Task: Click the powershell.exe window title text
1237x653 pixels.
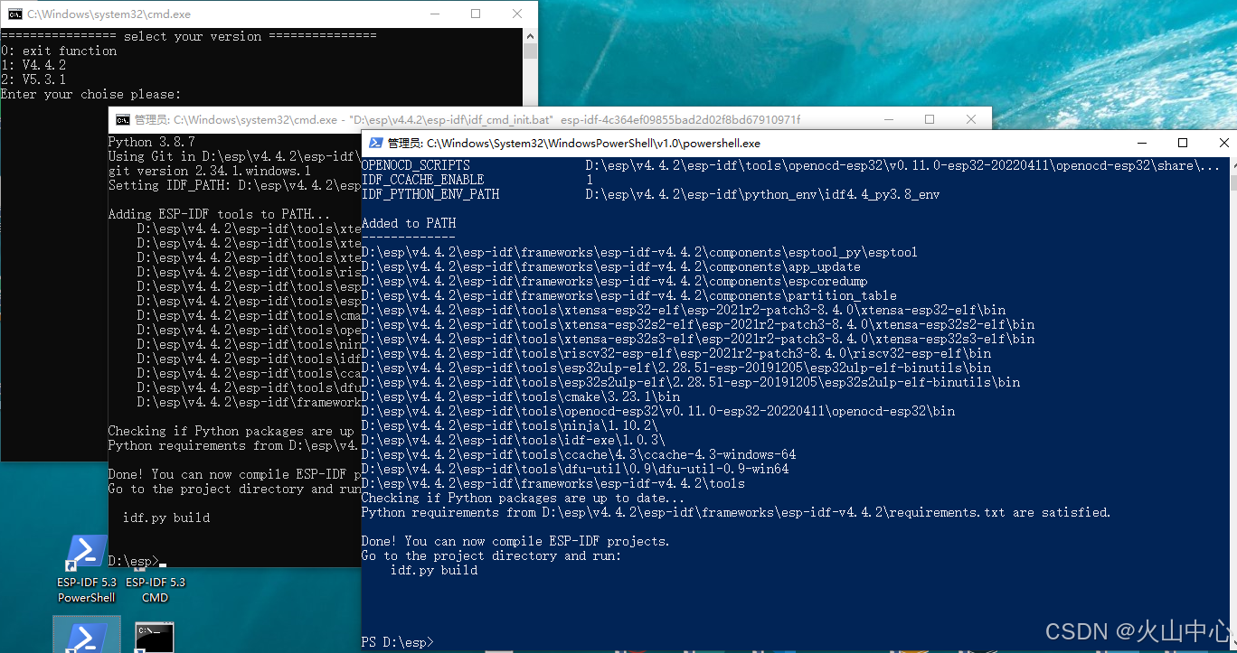Action: pyautogui.click(x=574, y=143)
